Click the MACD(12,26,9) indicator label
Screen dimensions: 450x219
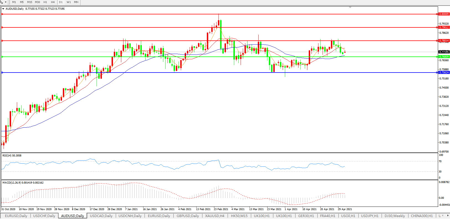click(x=23, y=183)
